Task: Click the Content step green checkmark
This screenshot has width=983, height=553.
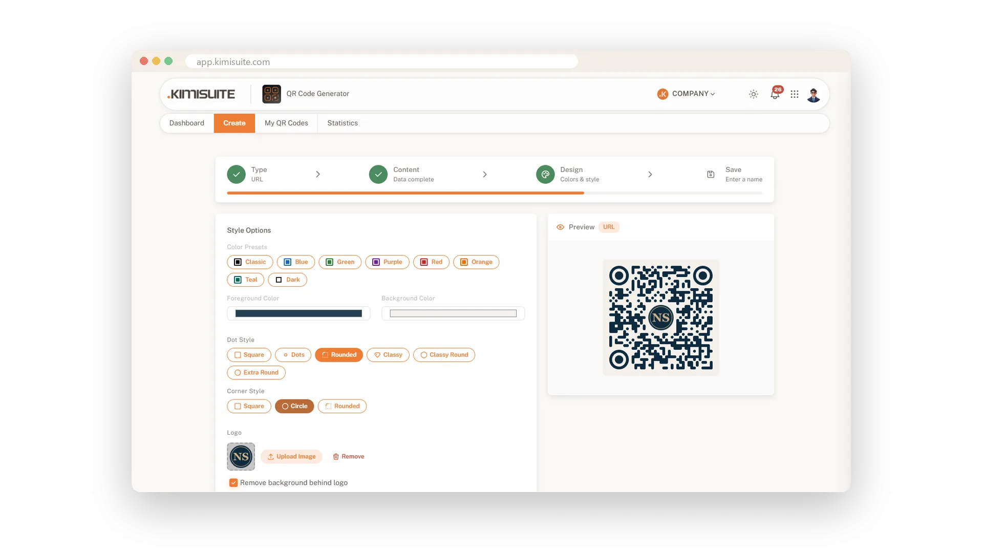Action: (378, 174)
